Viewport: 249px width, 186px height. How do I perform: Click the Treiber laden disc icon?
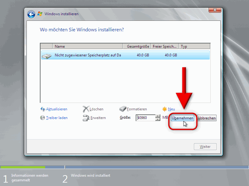[43, 118]
